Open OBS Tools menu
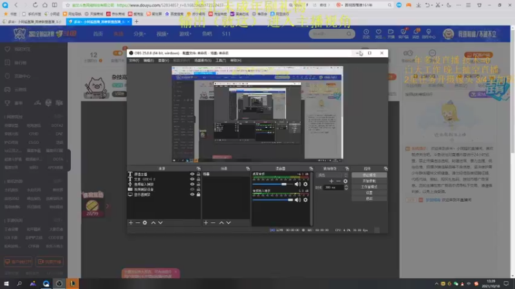Image resolution: width=515 pixels, height=289 pixels. click(x=220, y=60)
